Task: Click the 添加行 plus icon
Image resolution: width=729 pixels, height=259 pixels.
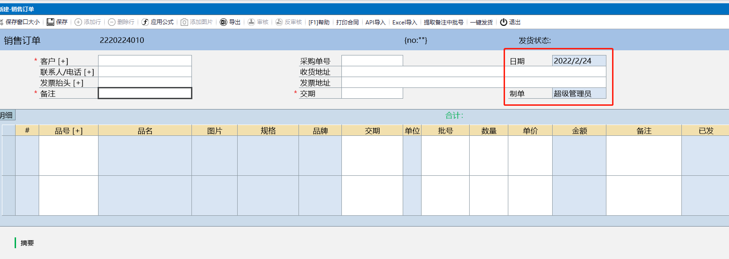Action: (78, 22)
